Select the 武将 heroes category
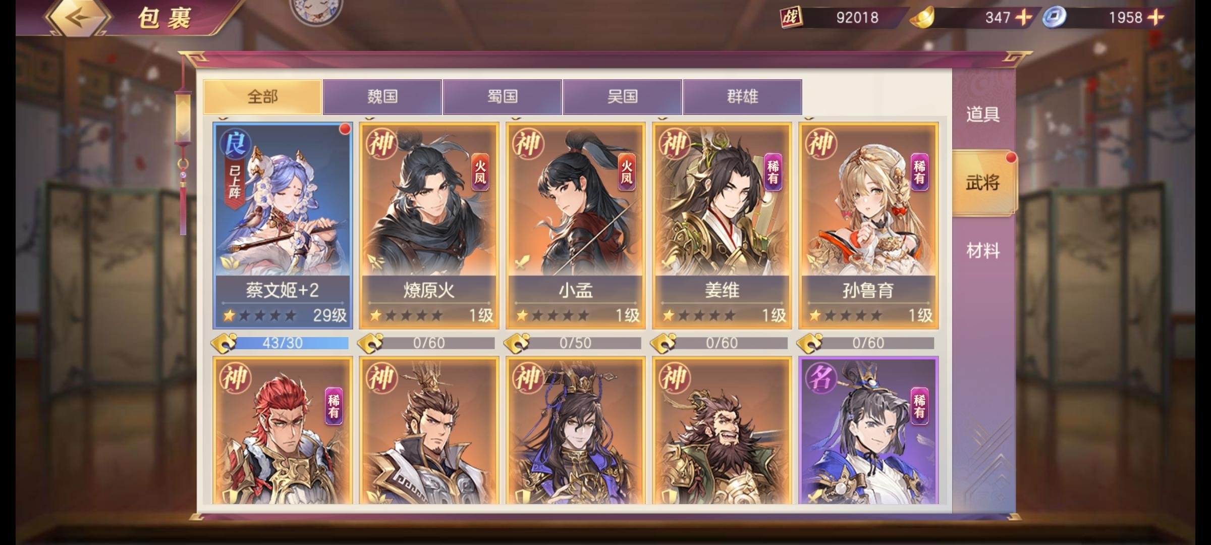 (x=983, y=183)
